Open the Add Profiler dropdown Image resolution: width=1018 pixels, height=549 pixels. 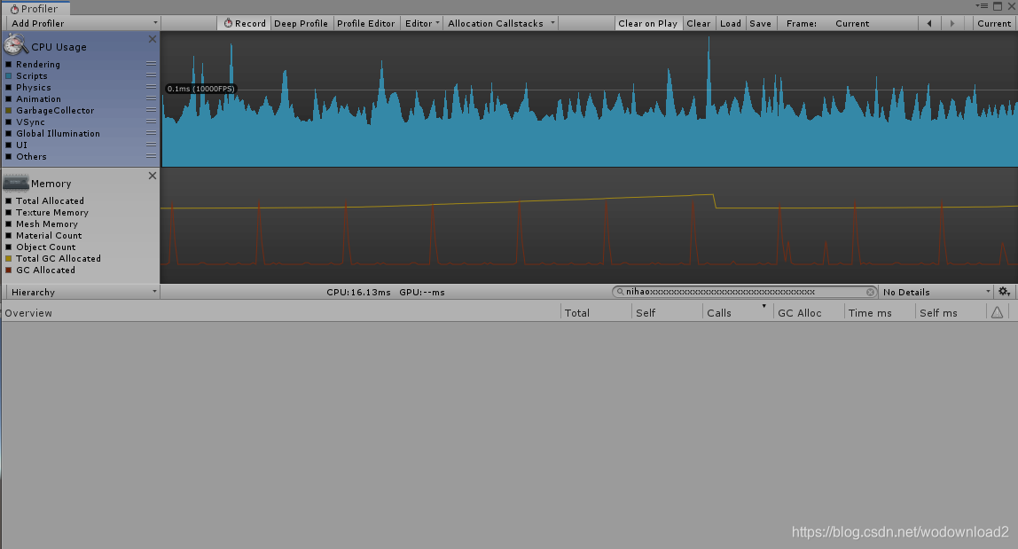click(82, 23)
